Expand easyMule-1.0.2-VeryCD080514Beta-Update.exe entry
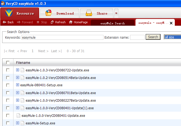 point(18,78)
